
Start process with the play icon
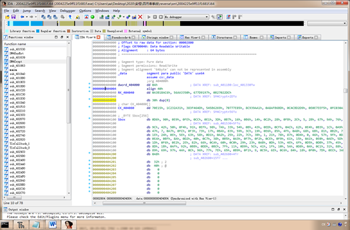[x=149, y=17]
